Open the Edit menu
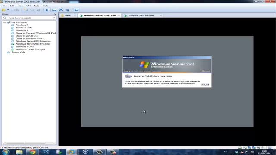Image resolution: width=276 pixels, height=155 pixels. tap(12, 6)
